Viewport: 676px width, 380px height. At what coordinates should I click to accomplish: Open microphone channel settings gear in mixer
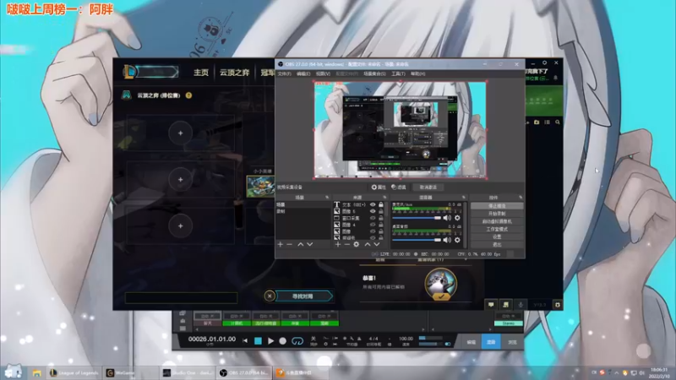click(457, 218)
